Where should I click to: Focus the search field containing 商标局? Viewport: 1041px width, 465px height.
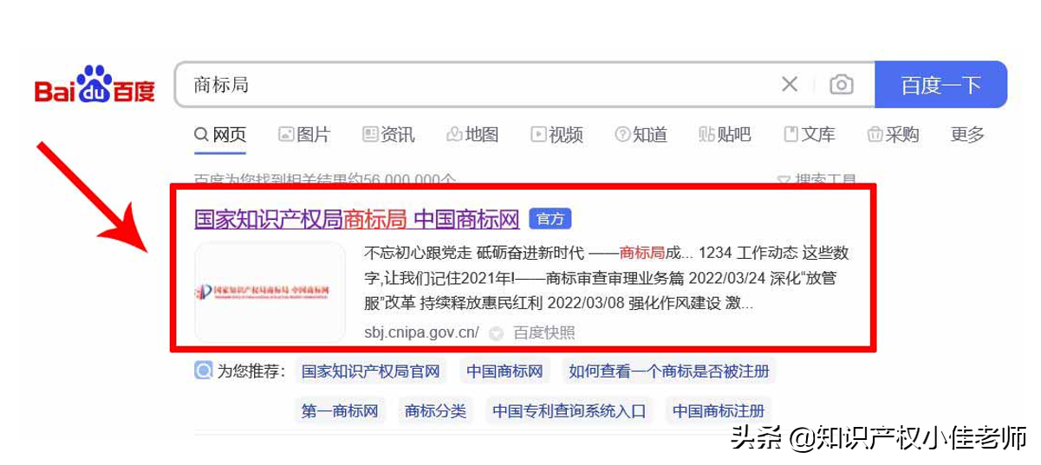tap(524, 85)
